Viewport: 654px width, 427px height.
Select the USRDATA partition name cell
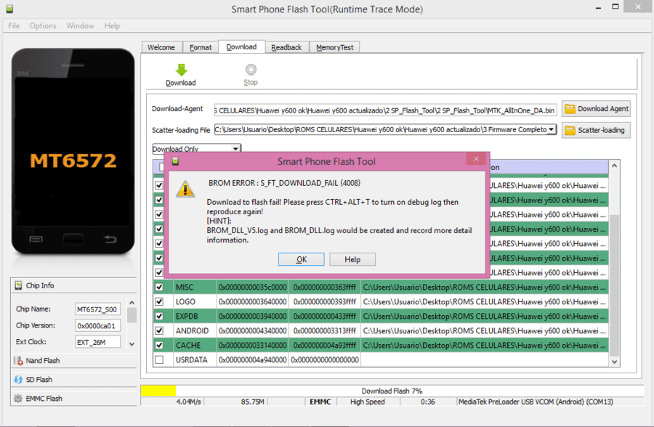click(195, 359)
